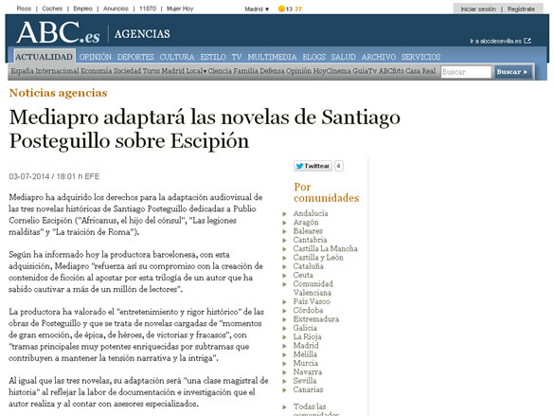The width and height of the screenshot is (554, 416).
Task: Open the Defensa subsection
Action: click(272, 71)
